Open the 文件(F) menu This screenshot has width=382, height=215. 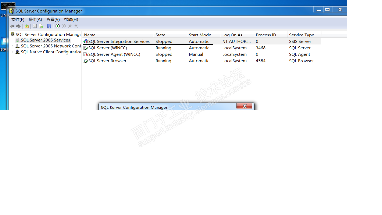pos(18,19)
